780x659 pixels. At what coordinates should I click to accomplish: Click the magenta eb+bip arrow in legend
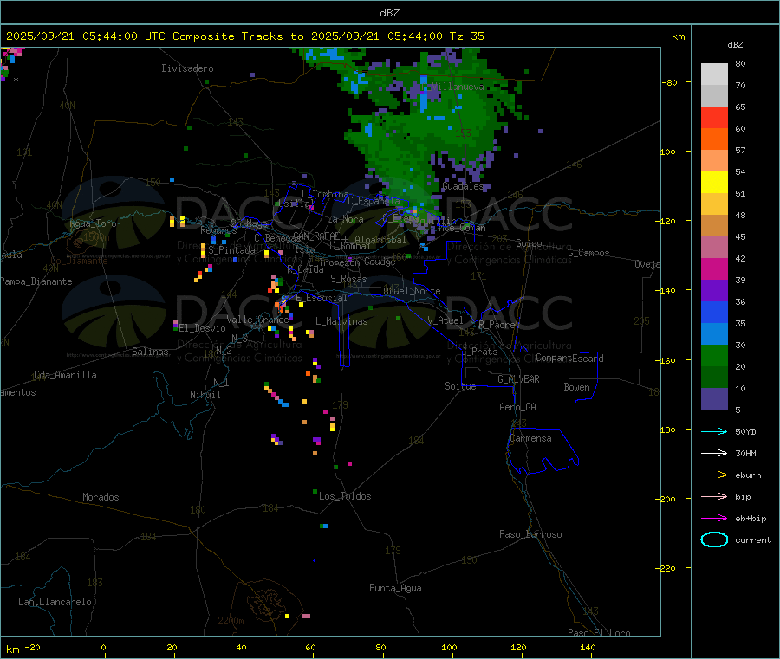714,519
